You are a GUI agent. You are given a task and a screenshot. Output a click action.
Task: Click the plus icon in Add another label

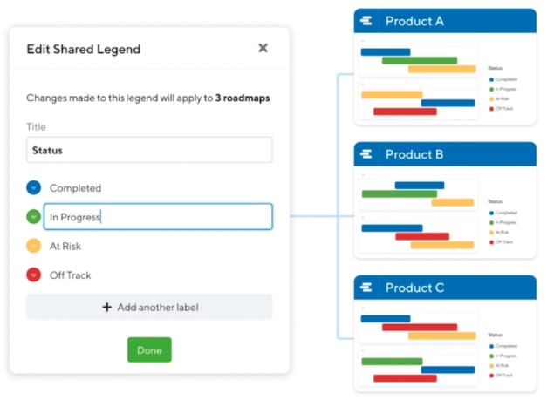[x=107, y=307]
